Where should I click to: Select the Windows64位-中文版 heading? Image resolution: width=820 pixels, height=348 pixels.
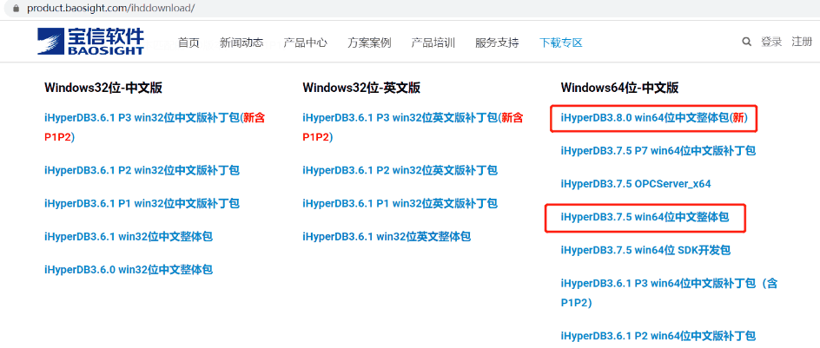(619, 88)
